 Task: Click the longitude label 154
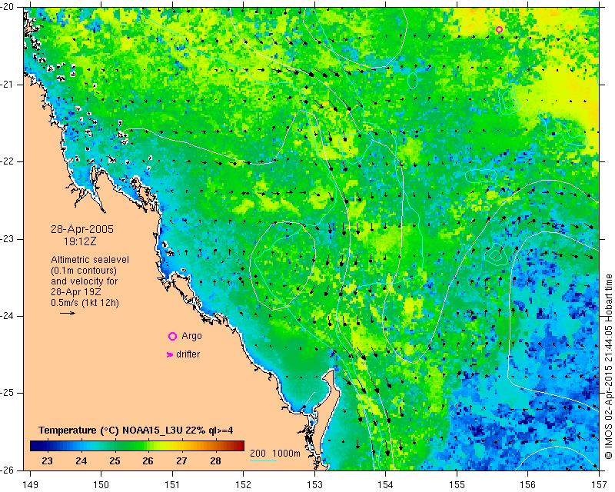[x=386, y=484]
